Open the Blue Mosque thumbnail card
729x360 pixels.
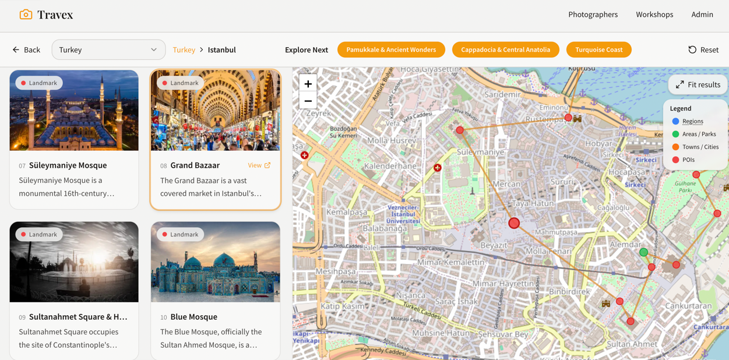point(216,262)
